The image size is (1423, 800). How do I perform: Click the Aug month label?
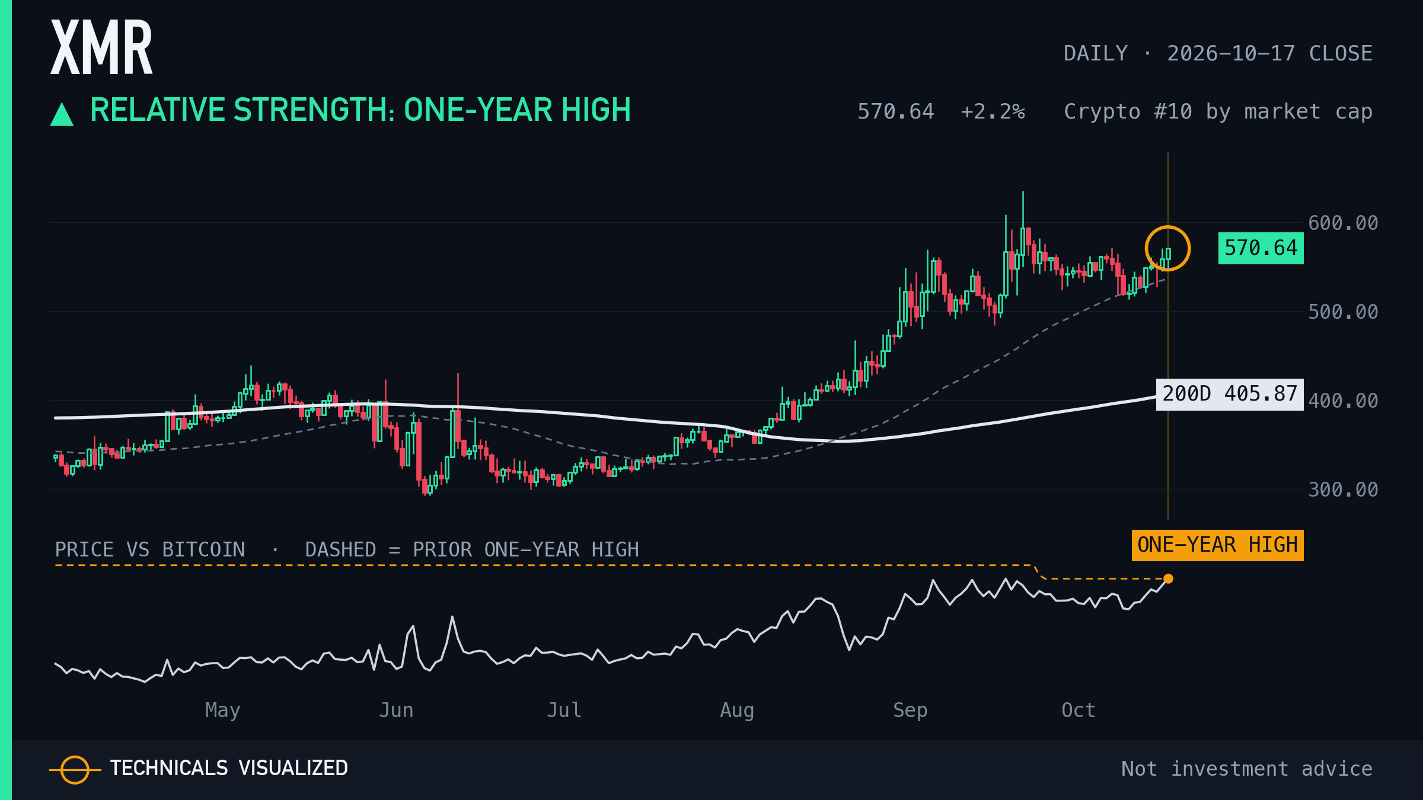tap(737, 710)
